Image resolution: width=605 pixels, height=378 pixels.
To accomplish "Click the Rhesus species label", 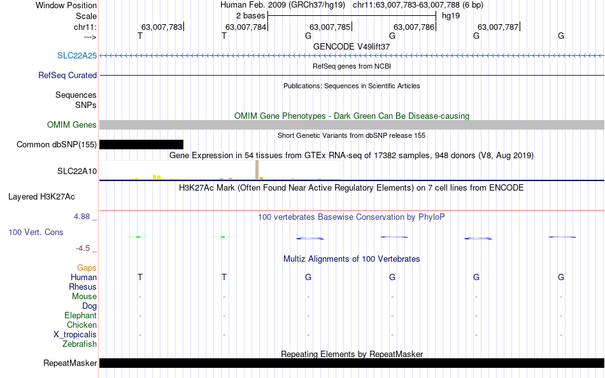I will 83,287.
